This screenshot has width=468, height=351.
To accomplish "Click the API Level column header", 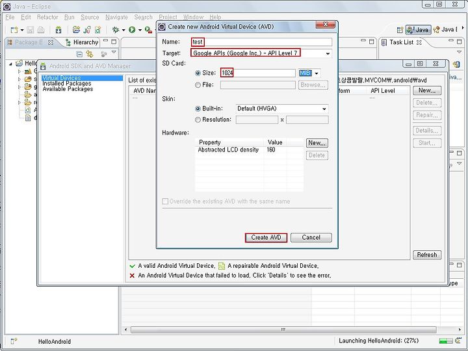I will pos(383,91).
